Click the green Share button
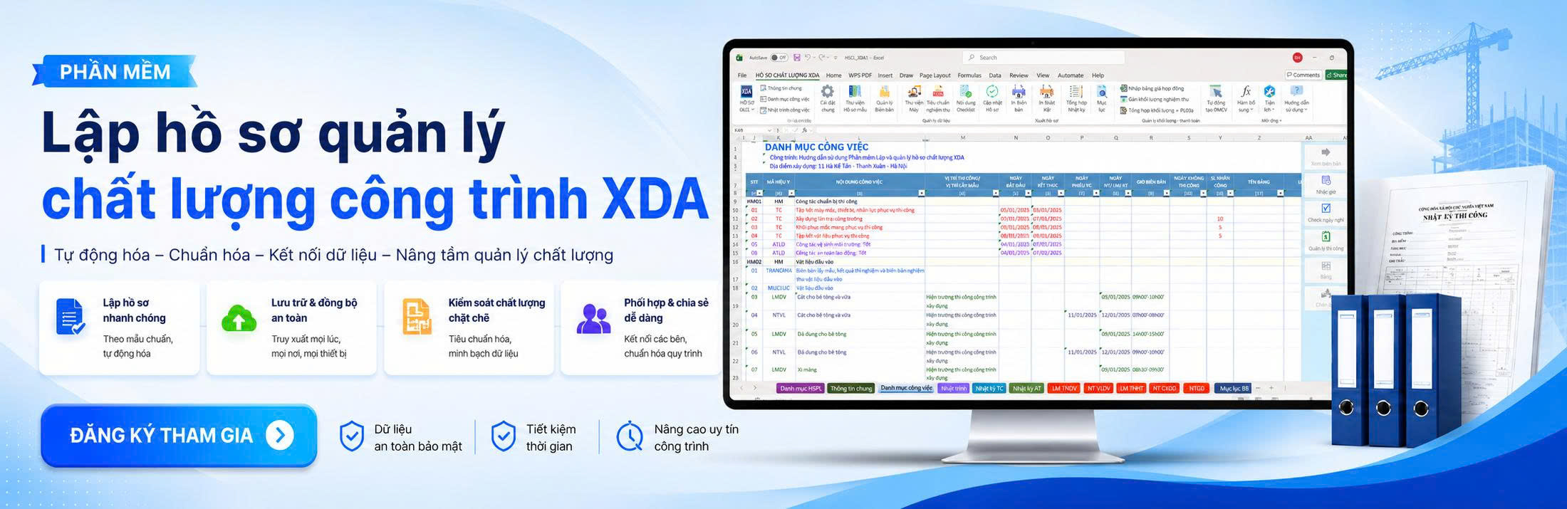 1336,75
